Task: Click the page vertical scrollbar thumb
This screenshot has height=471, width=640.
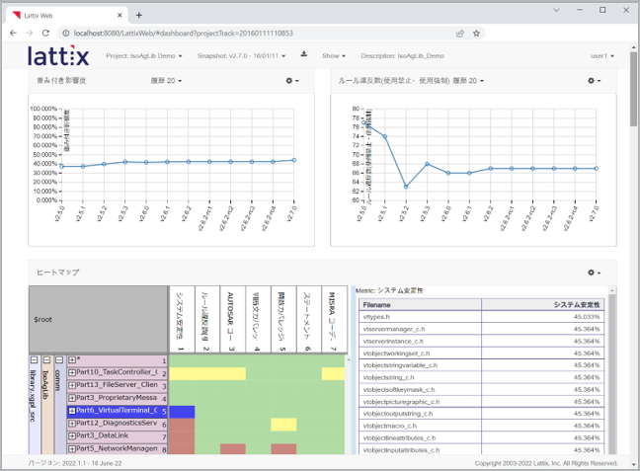Action: 633,89
